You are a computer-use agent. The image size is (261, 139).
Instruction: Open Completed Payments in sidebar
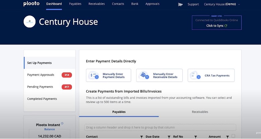[42, 99]
